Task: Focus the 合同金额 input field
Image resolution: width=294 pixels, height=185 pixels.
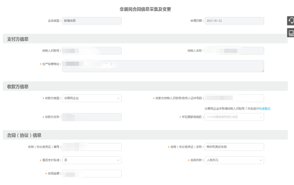Action: point(92,173)
